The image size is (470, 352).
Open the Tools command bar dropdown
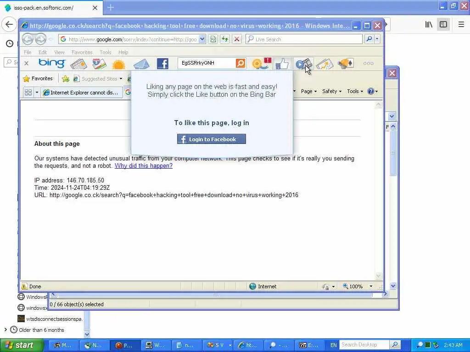(355, 91)
